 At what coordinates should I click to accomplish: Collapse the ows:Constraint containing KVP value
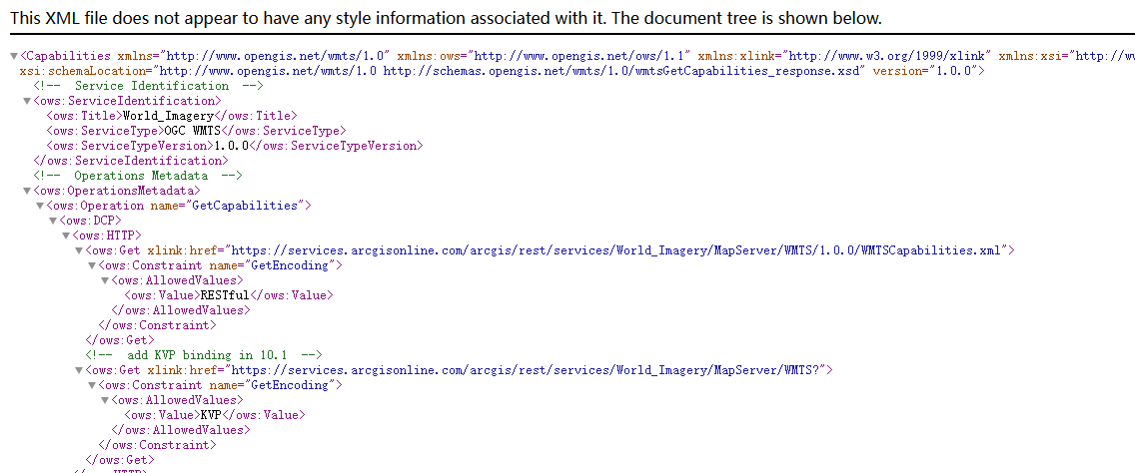click(x=92, y=385)
